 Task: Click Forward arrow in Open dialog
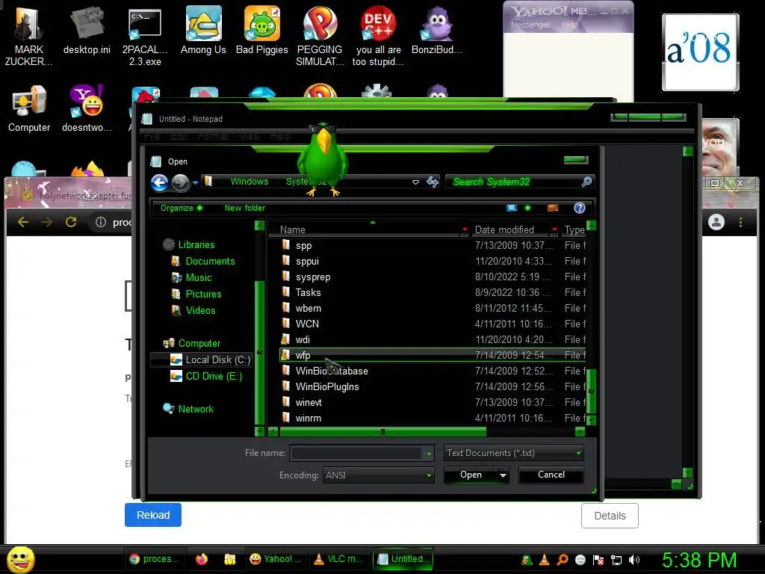click(x=180, y=182)
